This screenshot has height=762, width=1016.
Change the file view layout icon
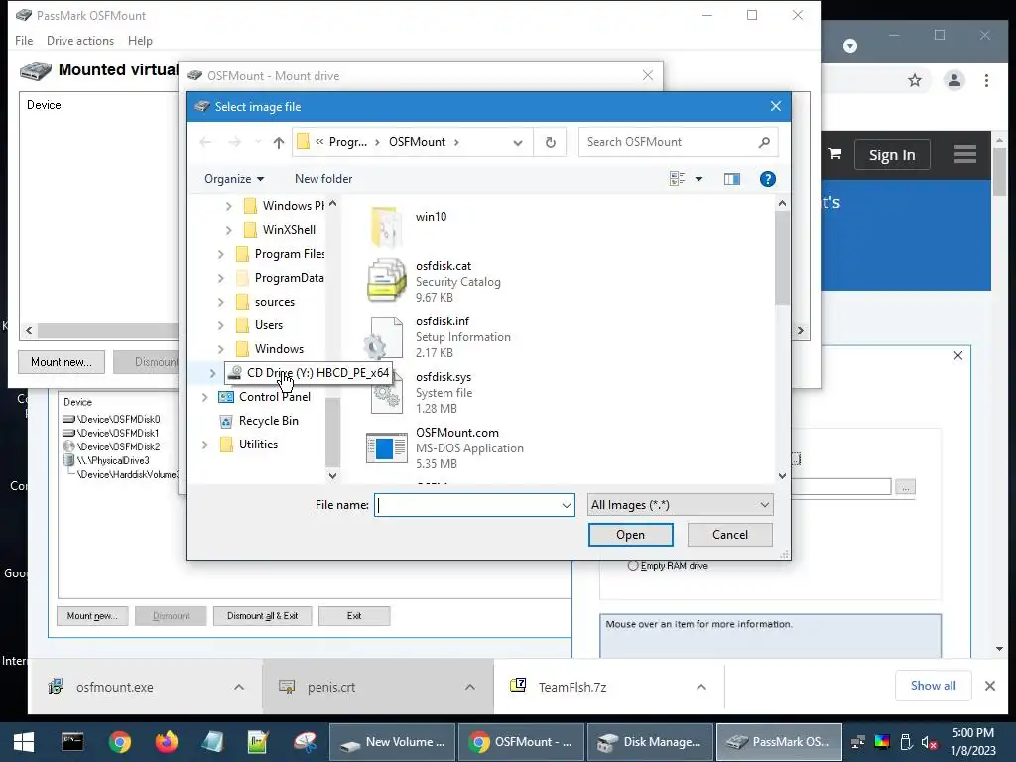click(677, 179)
